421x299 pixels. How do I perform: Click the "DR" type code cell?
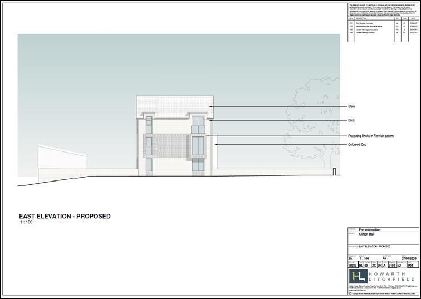380,266
